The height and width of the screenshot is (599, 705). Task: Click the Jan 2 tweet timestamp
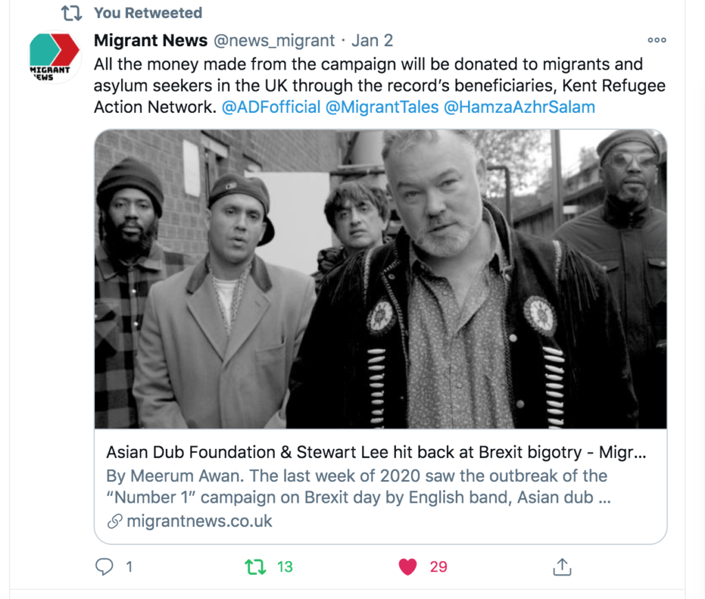click(372, 41)
